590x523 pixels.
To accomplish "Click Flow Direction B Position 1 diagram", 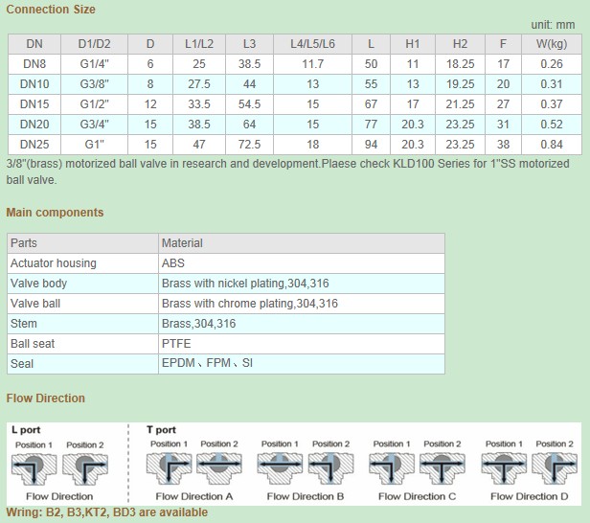I will click(279, 468).
